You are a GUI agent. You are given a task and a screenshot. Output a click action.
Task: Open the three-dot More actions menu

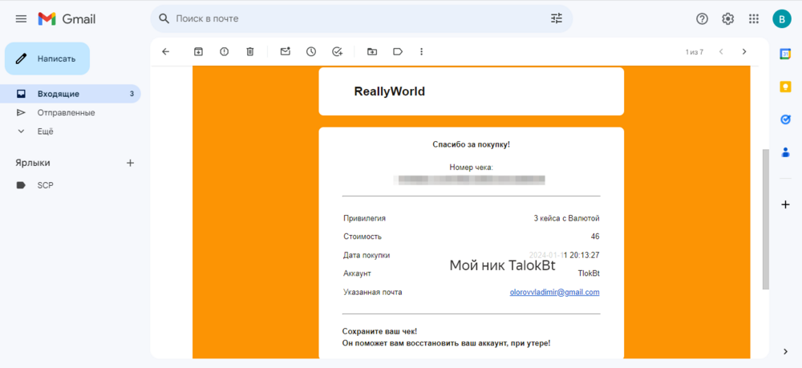(422, 51)
